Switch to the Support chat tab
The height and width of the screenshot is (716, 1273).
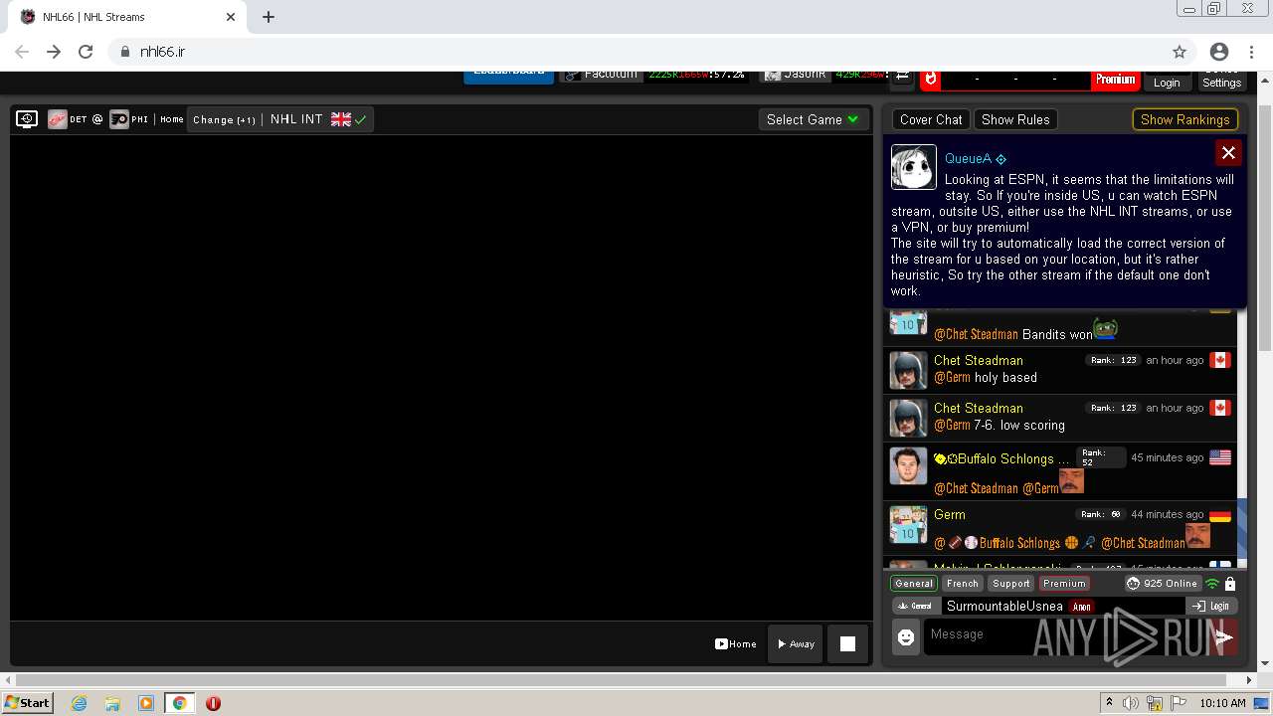[1010, 584]
